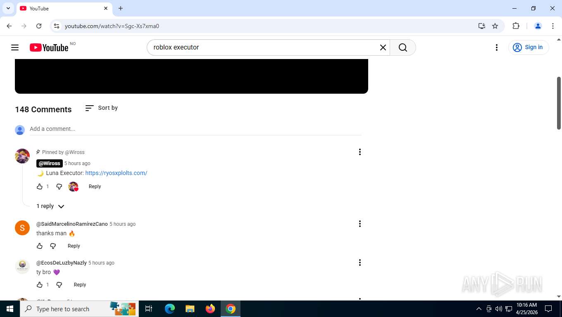Go to YouTube home via logo

pos(49,47)
